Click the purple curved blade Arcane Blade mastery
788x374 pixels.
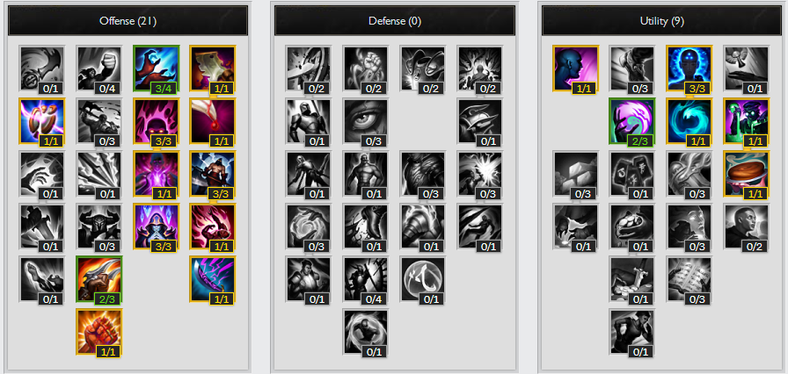pos(213,279)
